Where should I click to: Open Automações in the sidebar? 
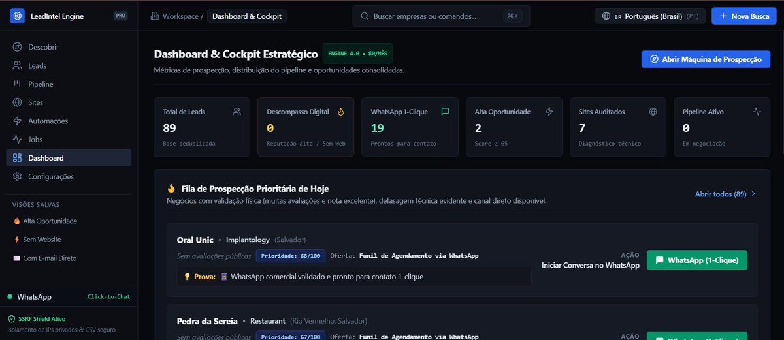(69, 121)
